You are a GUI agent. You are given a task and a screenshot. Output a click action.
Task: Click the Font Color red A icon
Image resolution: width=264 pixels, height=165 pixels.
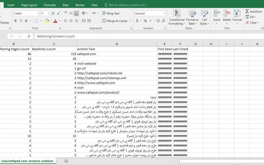click(x=55, y=21)
